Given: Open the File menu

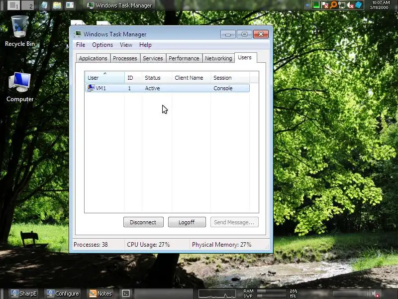Looking at the screenshot, I should click(81, 45).
